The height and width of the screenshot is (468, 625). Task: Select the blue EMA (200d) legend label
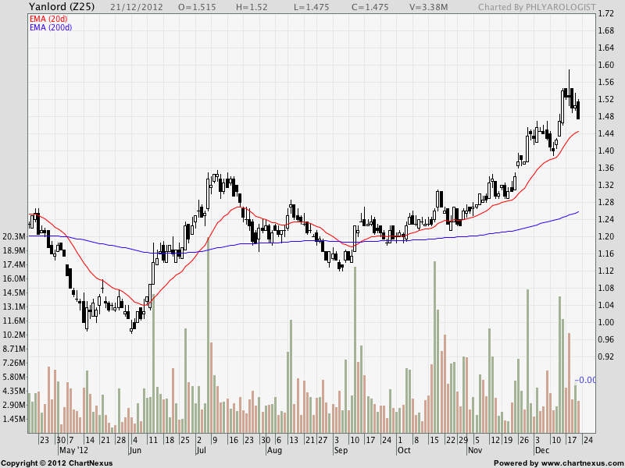[x=51, y=27]
